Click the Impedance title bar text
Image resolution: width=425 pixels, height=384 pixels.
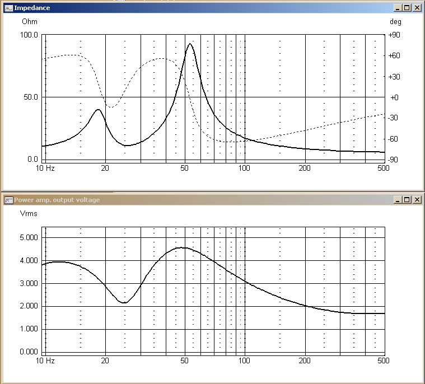(x=32, y=8)
